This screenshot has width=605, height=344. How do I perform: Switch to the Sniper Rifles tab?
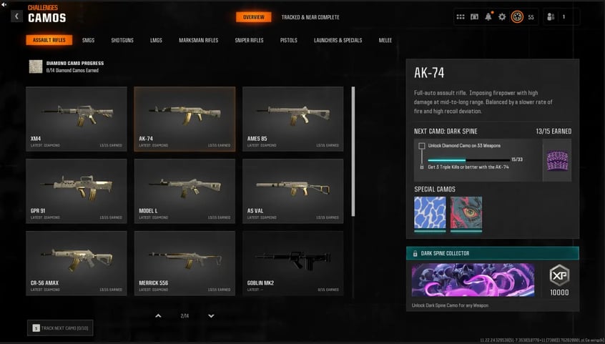249,40
